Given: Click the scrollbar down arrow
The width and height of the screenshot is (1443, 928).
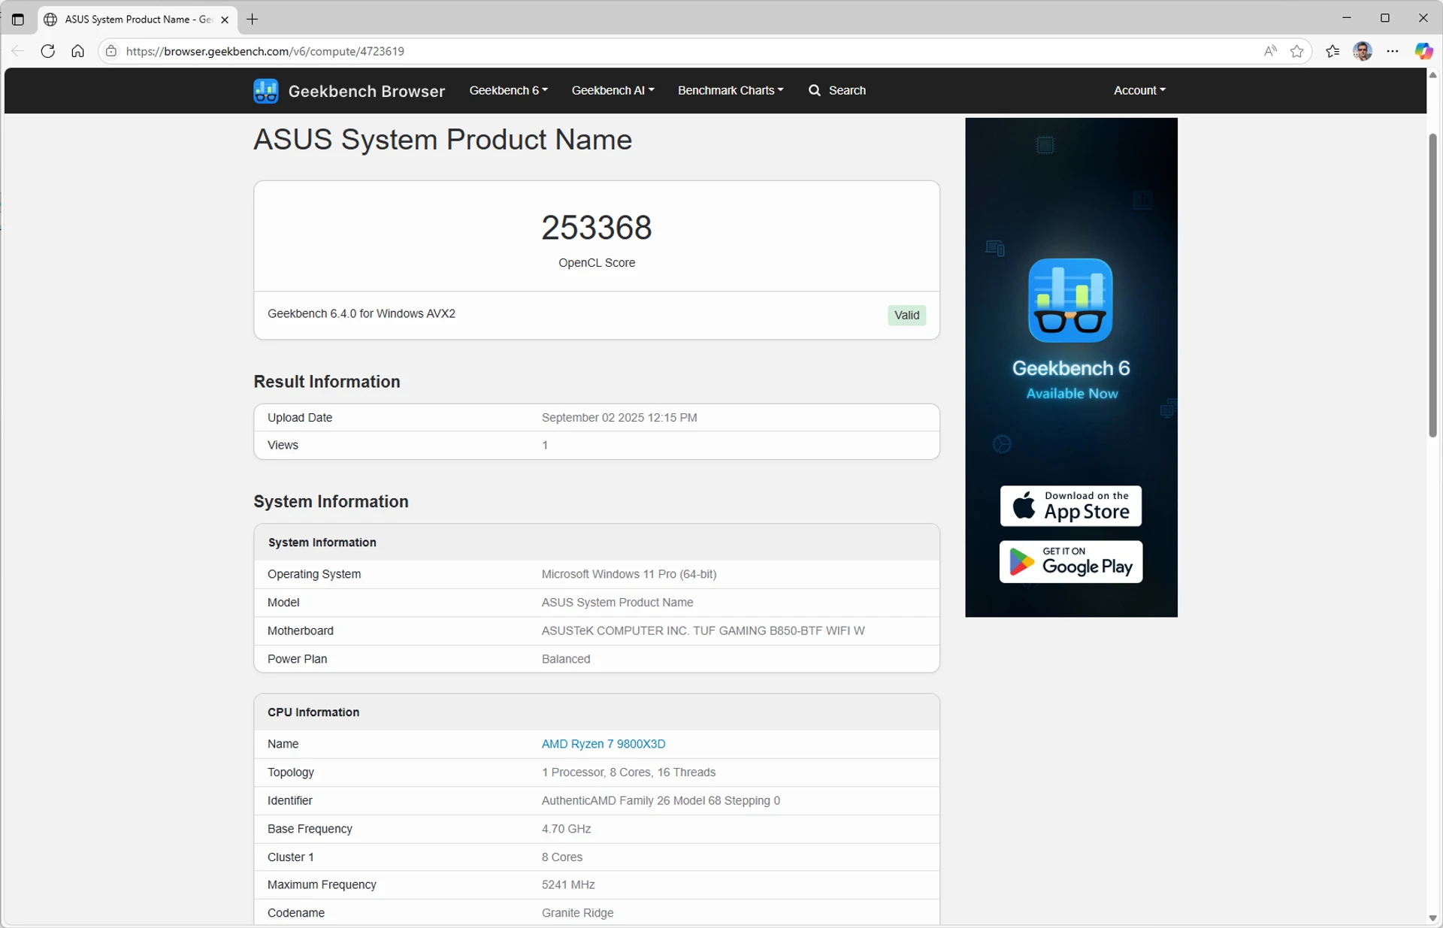Looking at the screenshot, I should pos(1432,918).
